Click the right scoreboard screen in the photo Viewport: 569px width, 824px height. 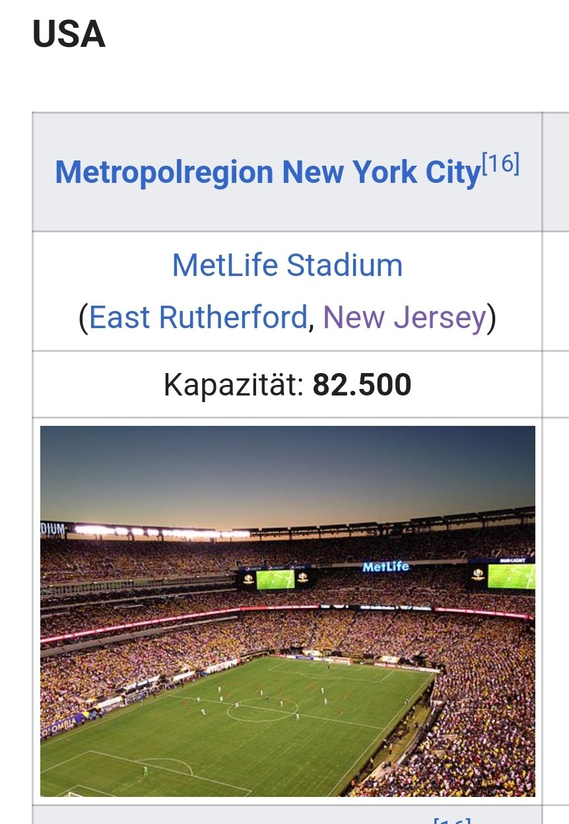(511, 576)
